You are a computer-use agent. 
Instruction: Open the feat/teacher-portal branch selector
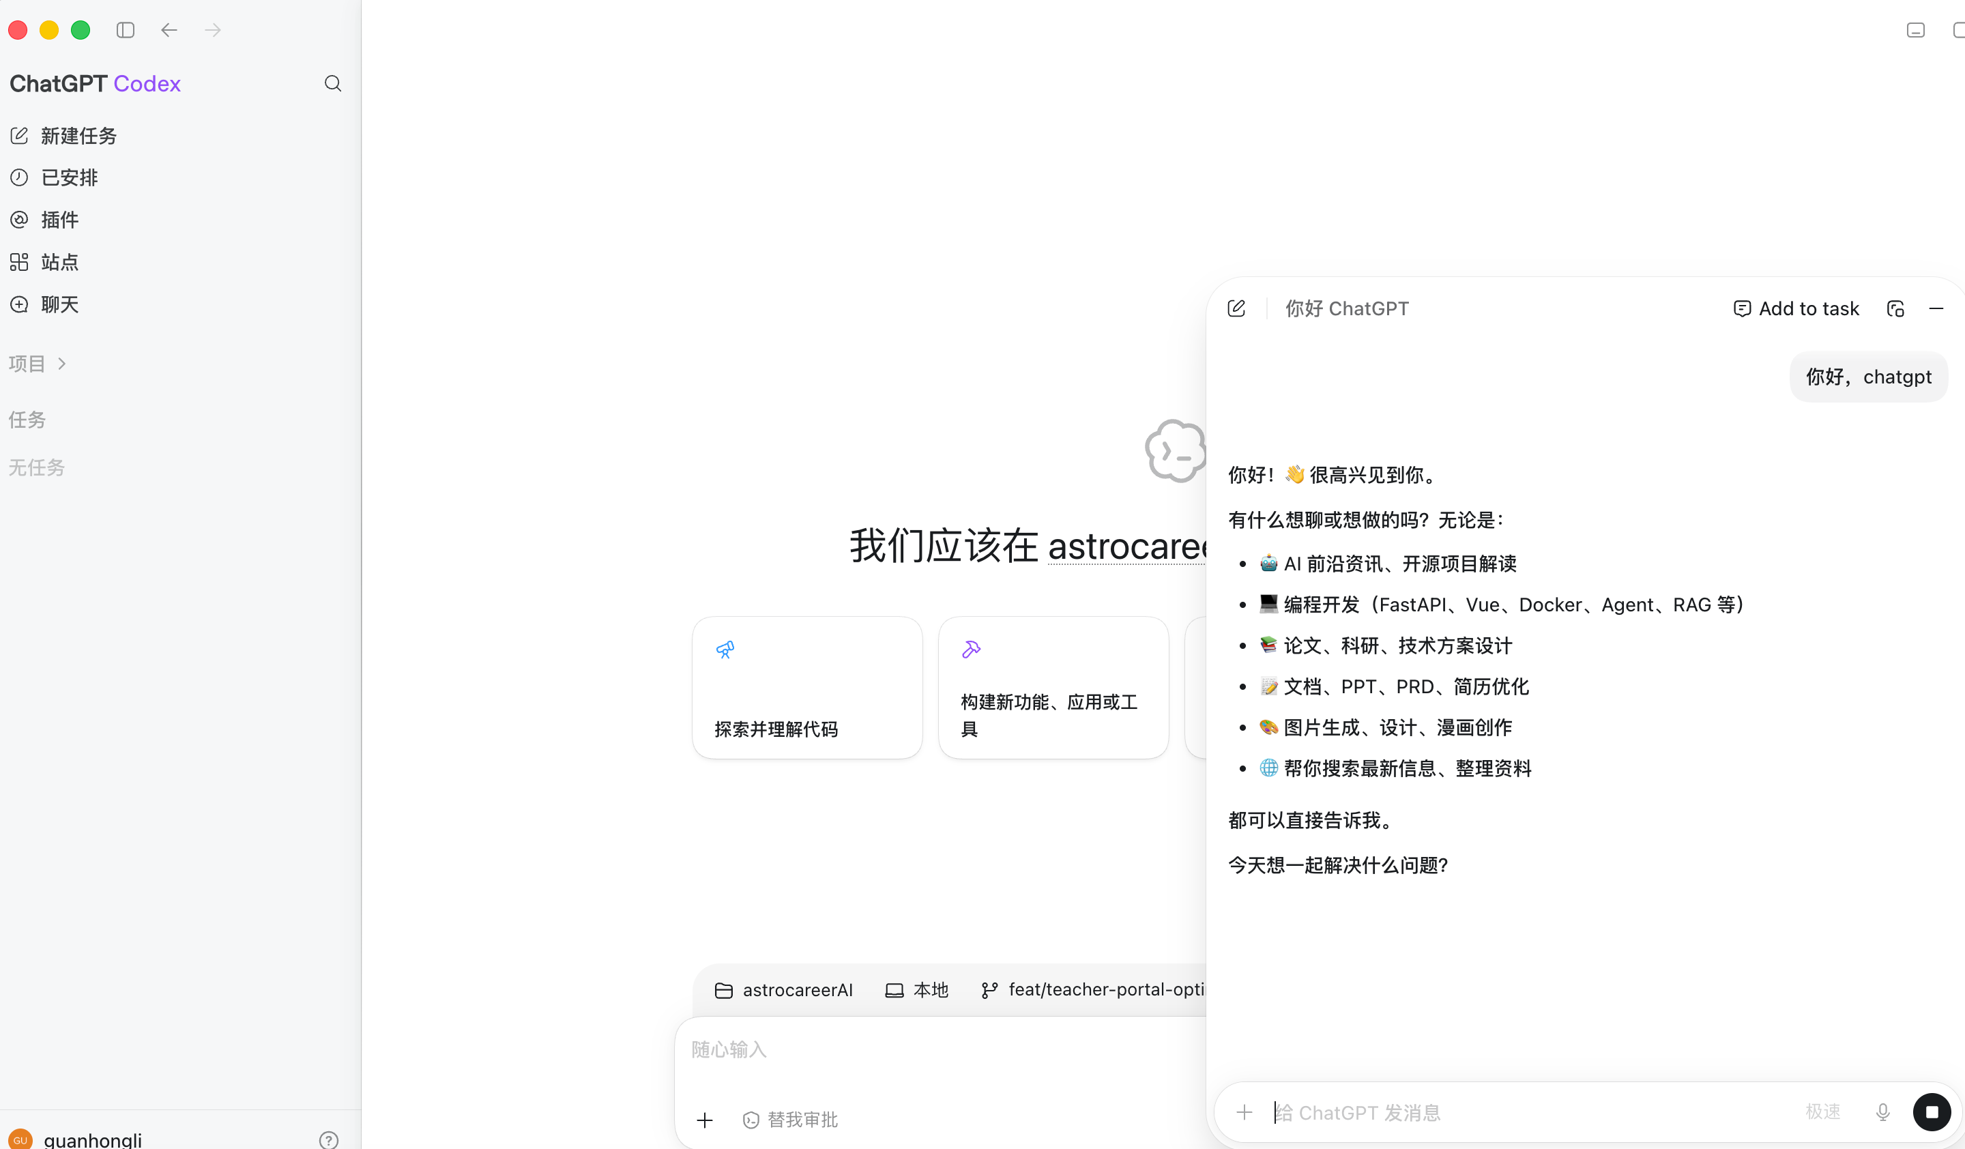pos(1092,990)
